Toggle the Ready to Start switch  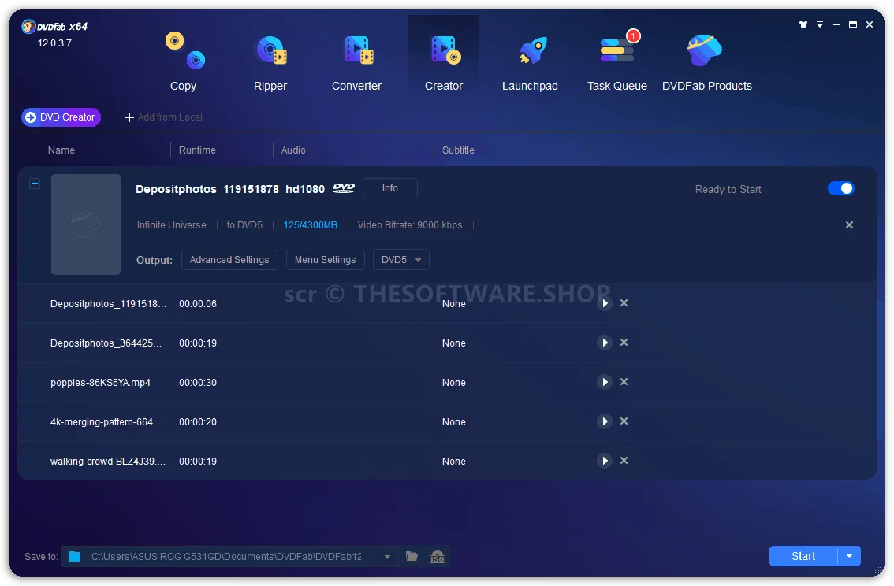841,188
